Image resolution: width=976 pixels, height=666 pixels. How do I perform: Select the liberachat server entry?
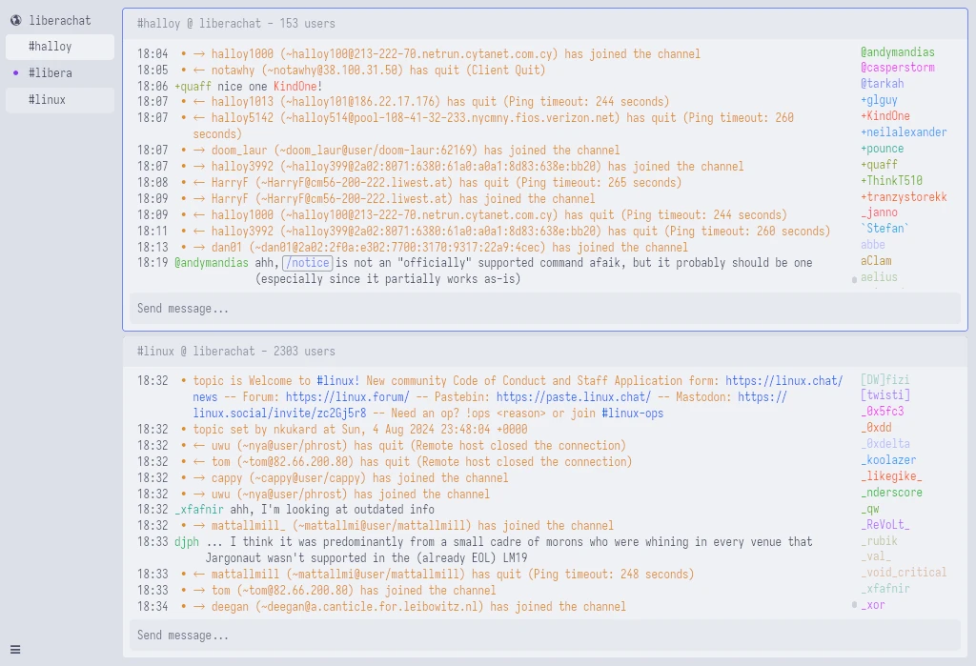click(60, 21)
